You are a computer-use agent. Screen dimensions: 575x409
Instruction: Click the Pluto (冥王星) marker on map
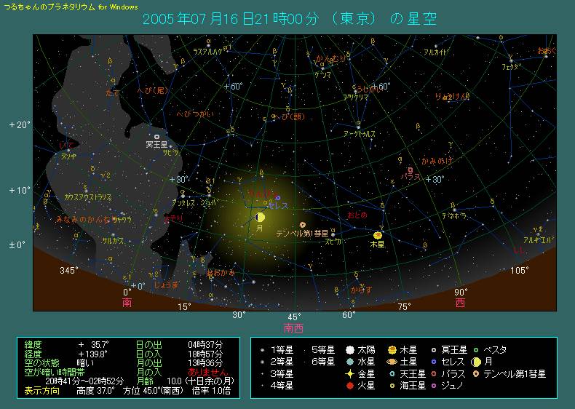point(156,136)
